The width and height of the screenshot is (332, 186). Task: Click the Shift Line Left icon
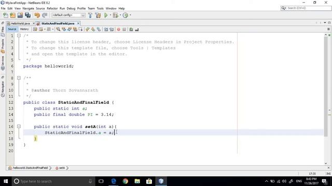[x=106, y=29]
